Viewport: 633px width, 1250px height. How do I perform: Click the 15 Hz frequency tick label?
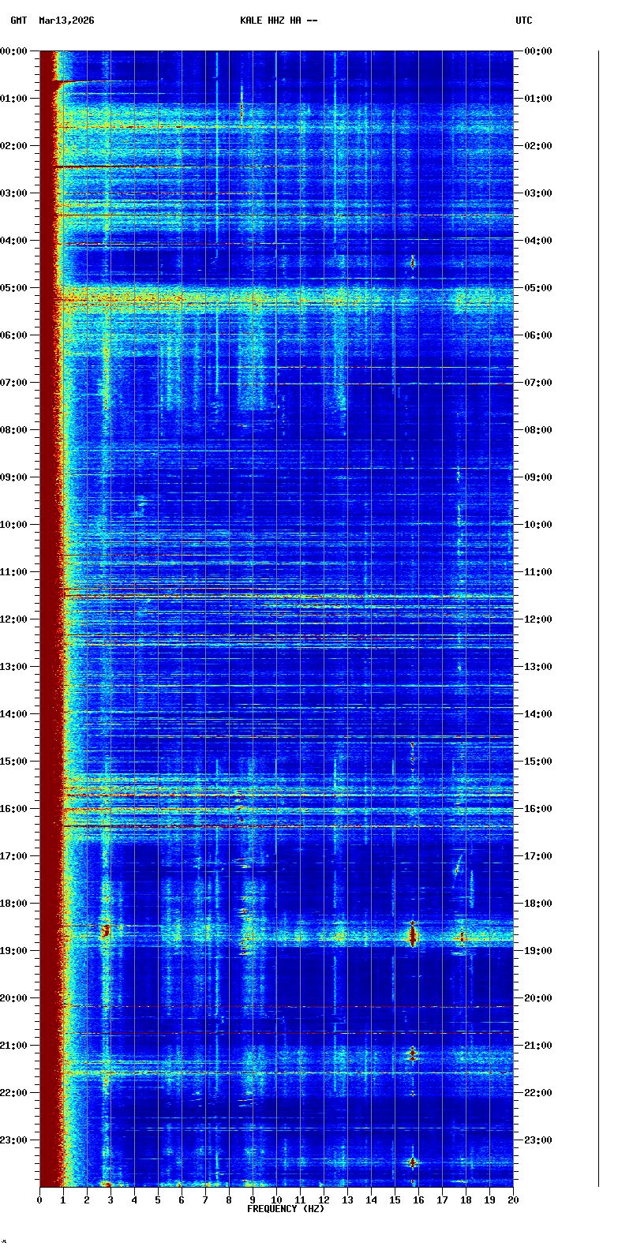[x=395, y=1200]
